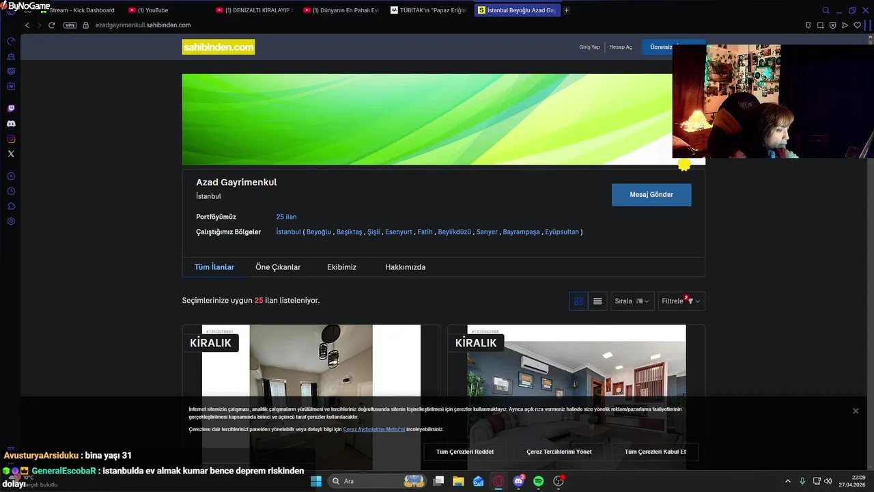Click the Beylikdüzü region link
874x492 pixels.
pyautogui.click(x=455, y=232)
